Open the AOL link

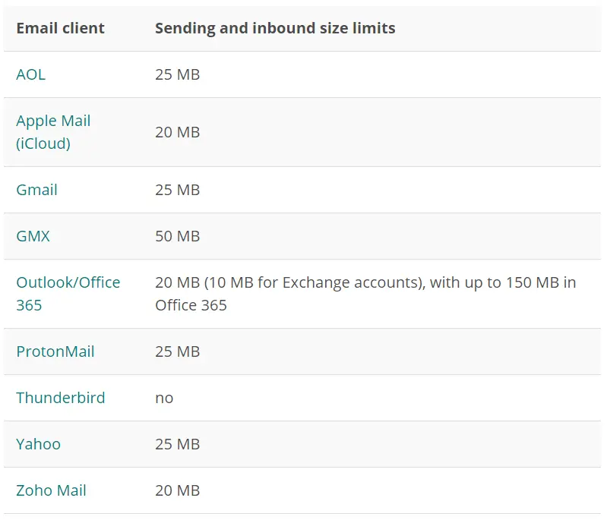coord(30,74)
